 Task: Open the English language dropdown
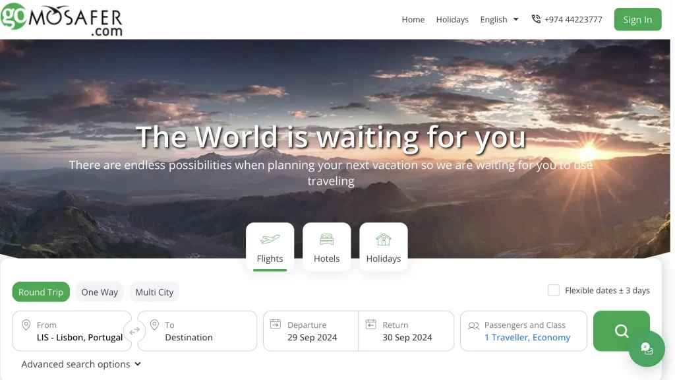point(499,20)
